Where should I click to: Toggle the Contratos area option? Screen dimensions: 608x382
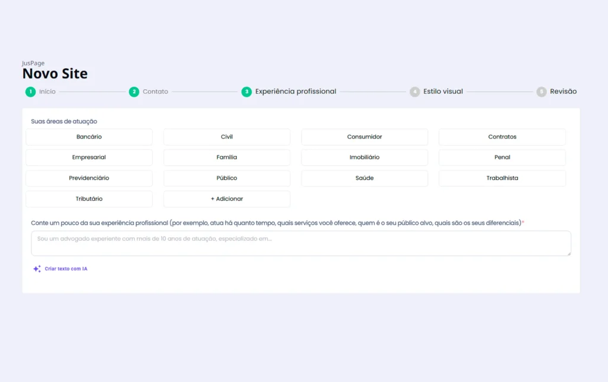[x=502, y=137]
